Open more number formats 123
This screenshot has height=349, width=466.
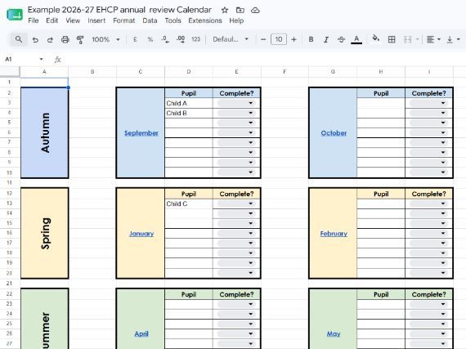196,39
